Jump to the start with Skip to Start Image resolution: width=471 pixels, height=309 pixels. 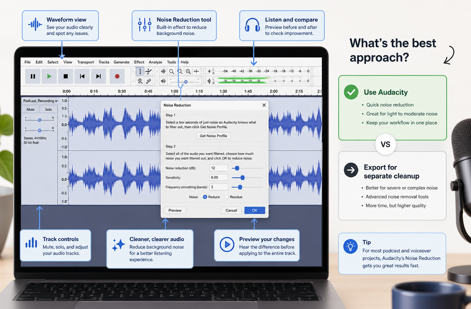click(82, 76)
